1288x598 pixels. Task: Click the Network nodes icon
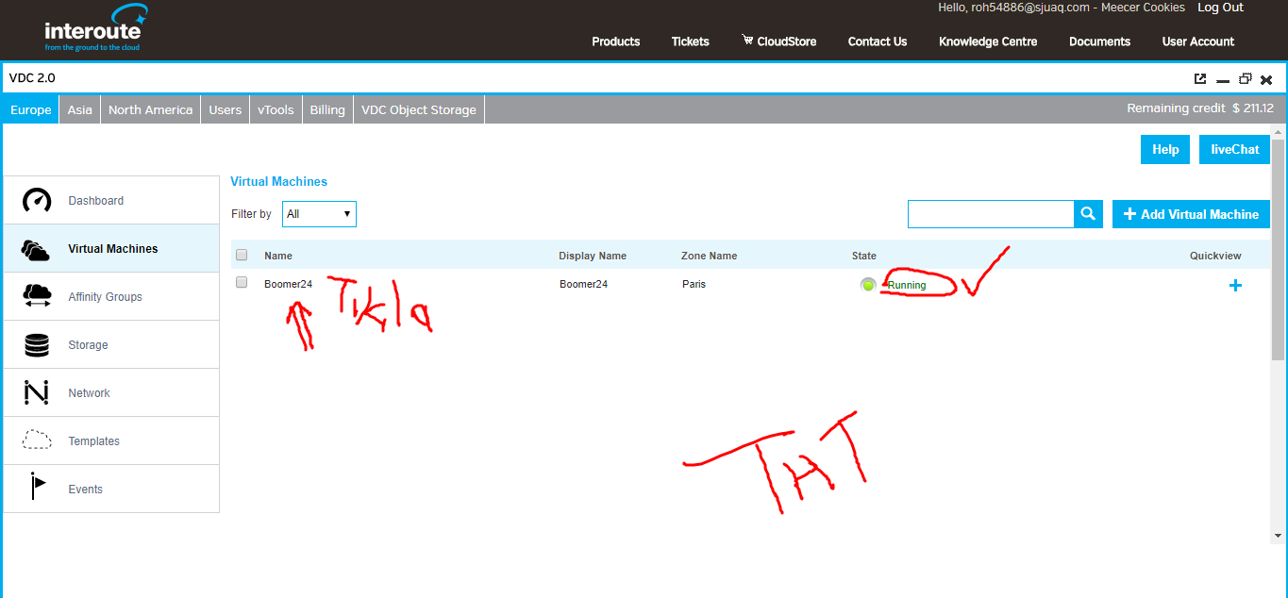pos(36,392)
